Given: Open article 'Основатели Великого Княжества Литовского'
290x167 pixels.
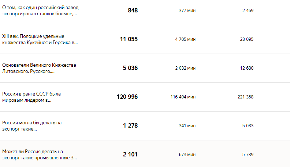Looking at the screenshot, I should (39, 68).
